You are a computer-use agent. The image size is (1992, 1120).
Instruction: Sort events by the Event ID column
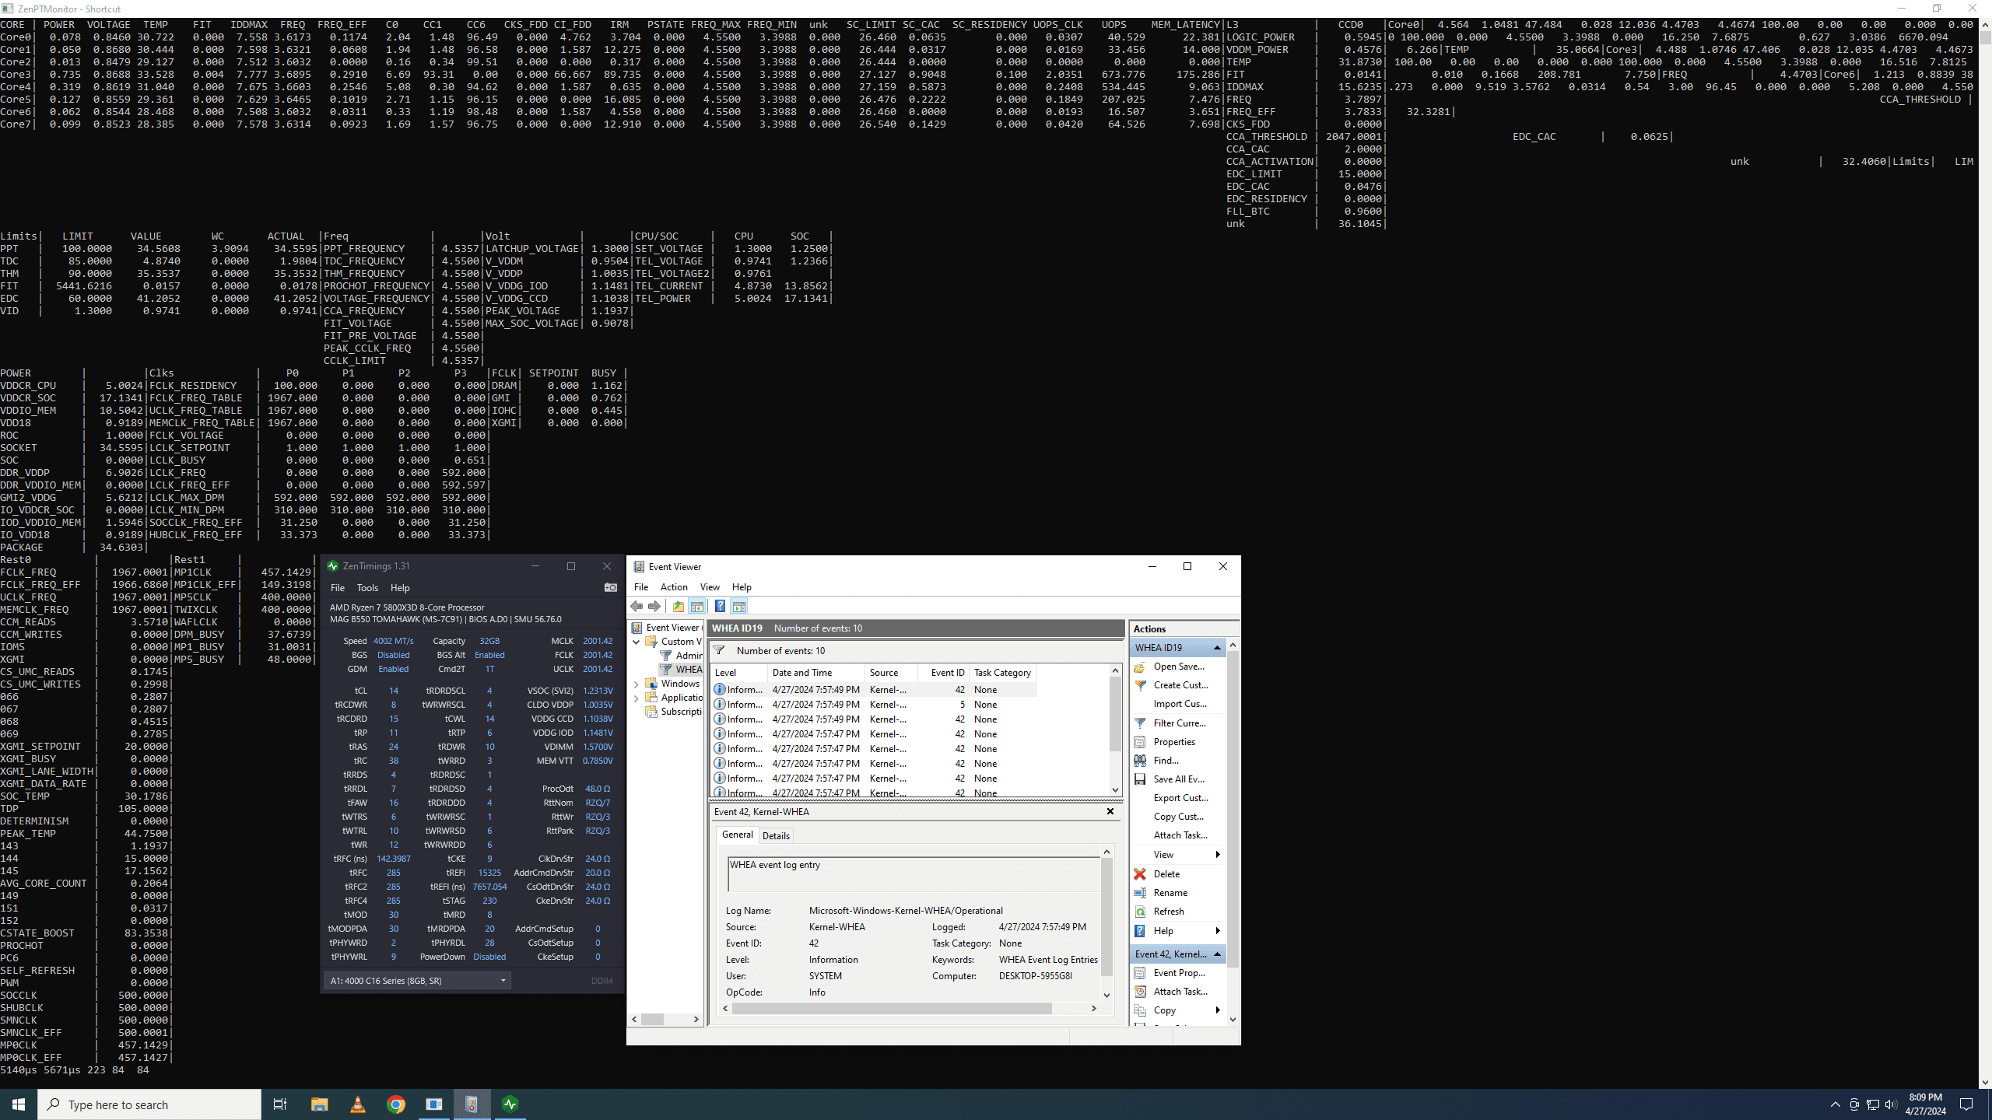coord(944,673)
